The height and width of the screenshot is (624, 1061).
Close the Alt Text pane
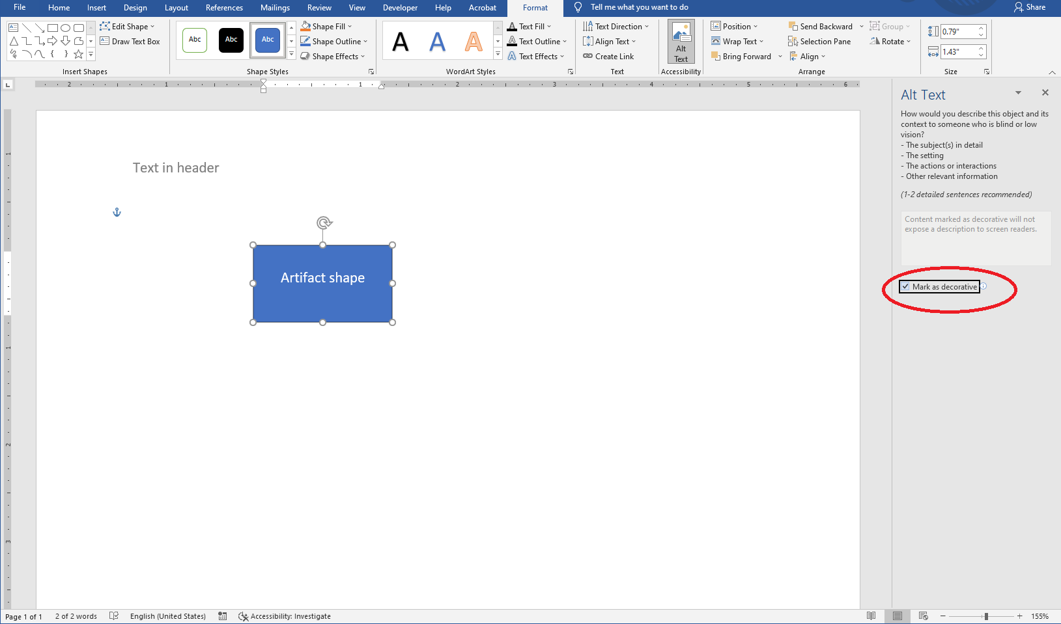[x=1045, y=93]
